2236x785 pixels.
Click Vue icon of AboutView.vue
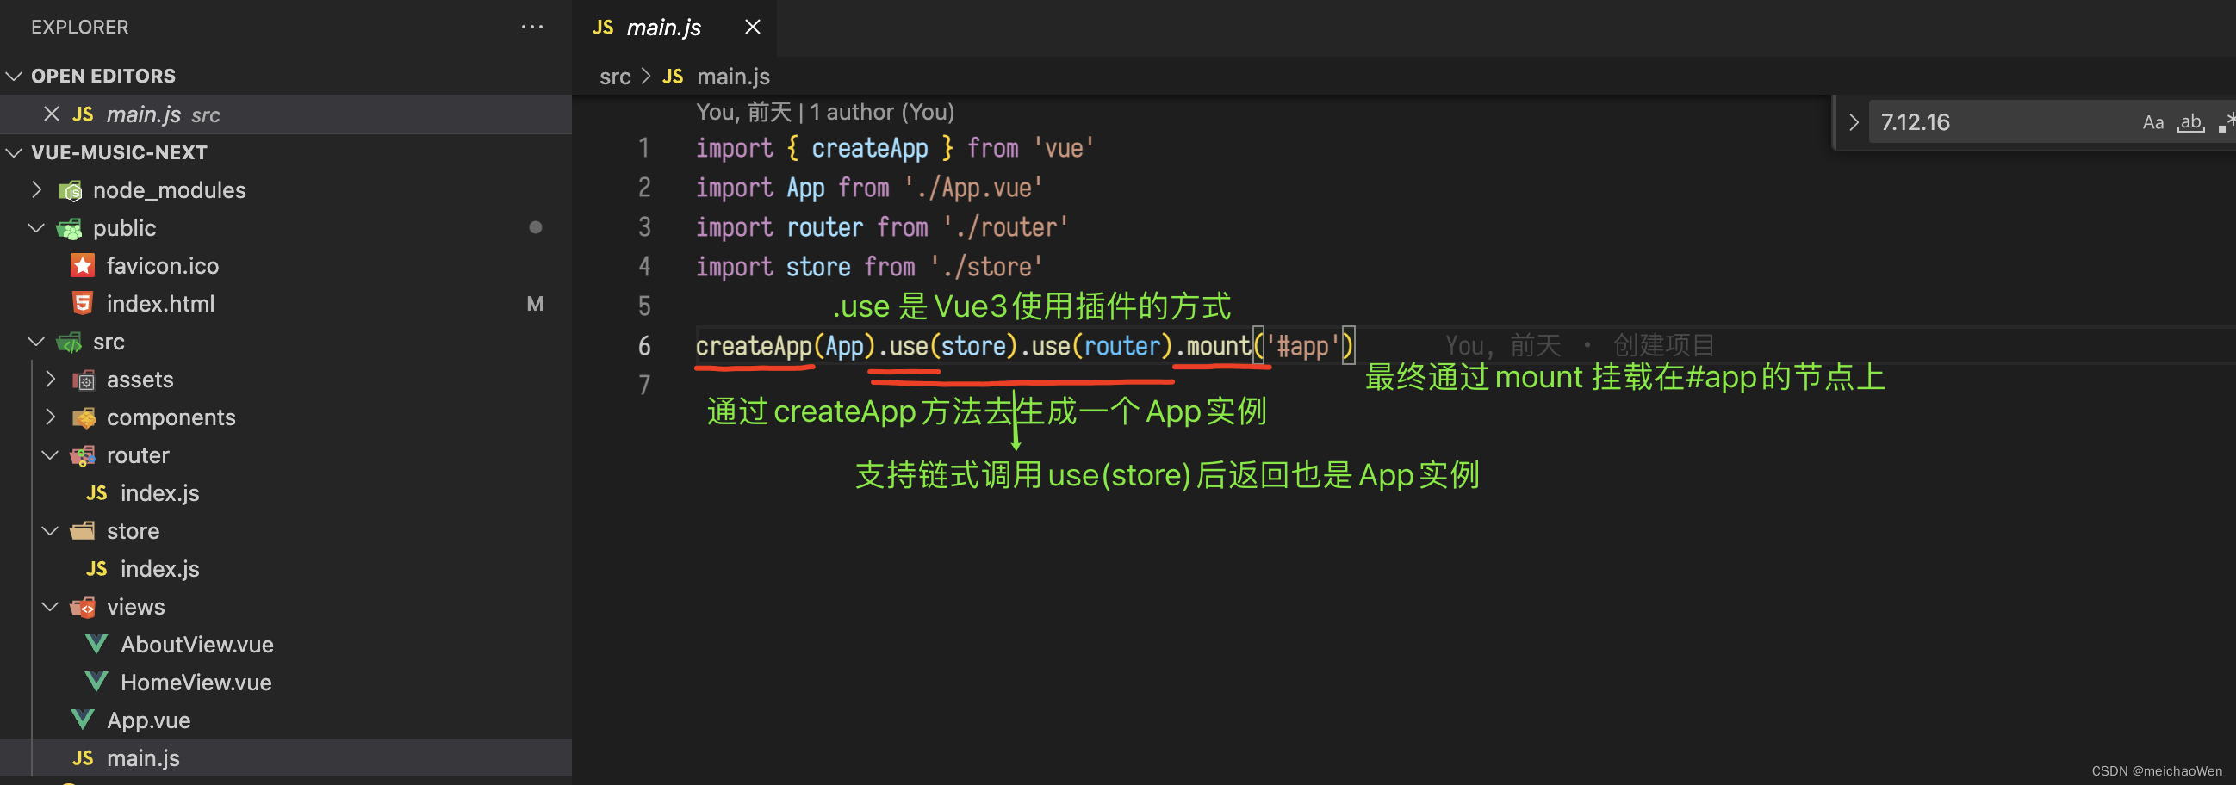click(96, 645)
